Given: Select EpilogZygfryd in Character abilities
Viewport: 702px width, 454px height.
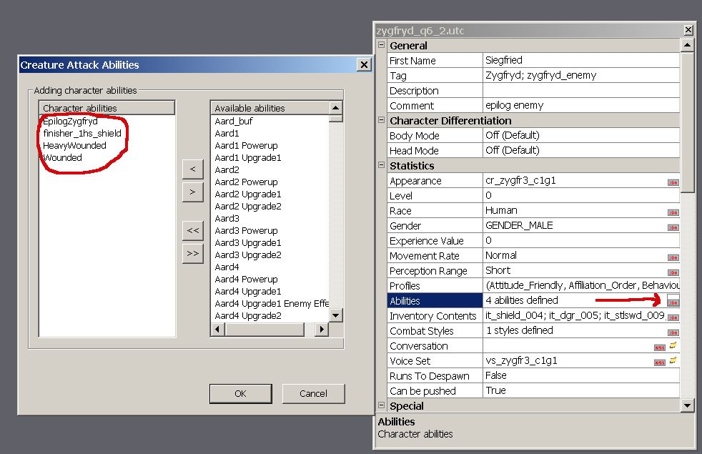Looking at the screenshot, I should (x=70, y=122).
